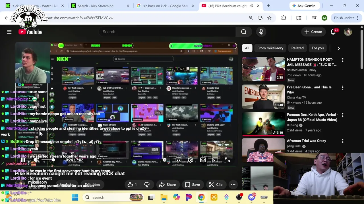
Task: Focus YouTube search field
Action: coord(167,32)
